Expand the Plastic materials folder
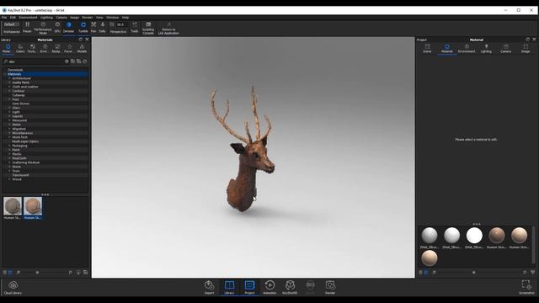The image size is (539, 303). tap(9, 154)
